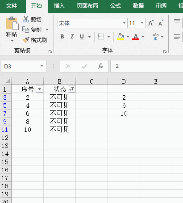Toggle Bold formatting
The width and height of the screenshot is (183, 203).
click(62, 37)
